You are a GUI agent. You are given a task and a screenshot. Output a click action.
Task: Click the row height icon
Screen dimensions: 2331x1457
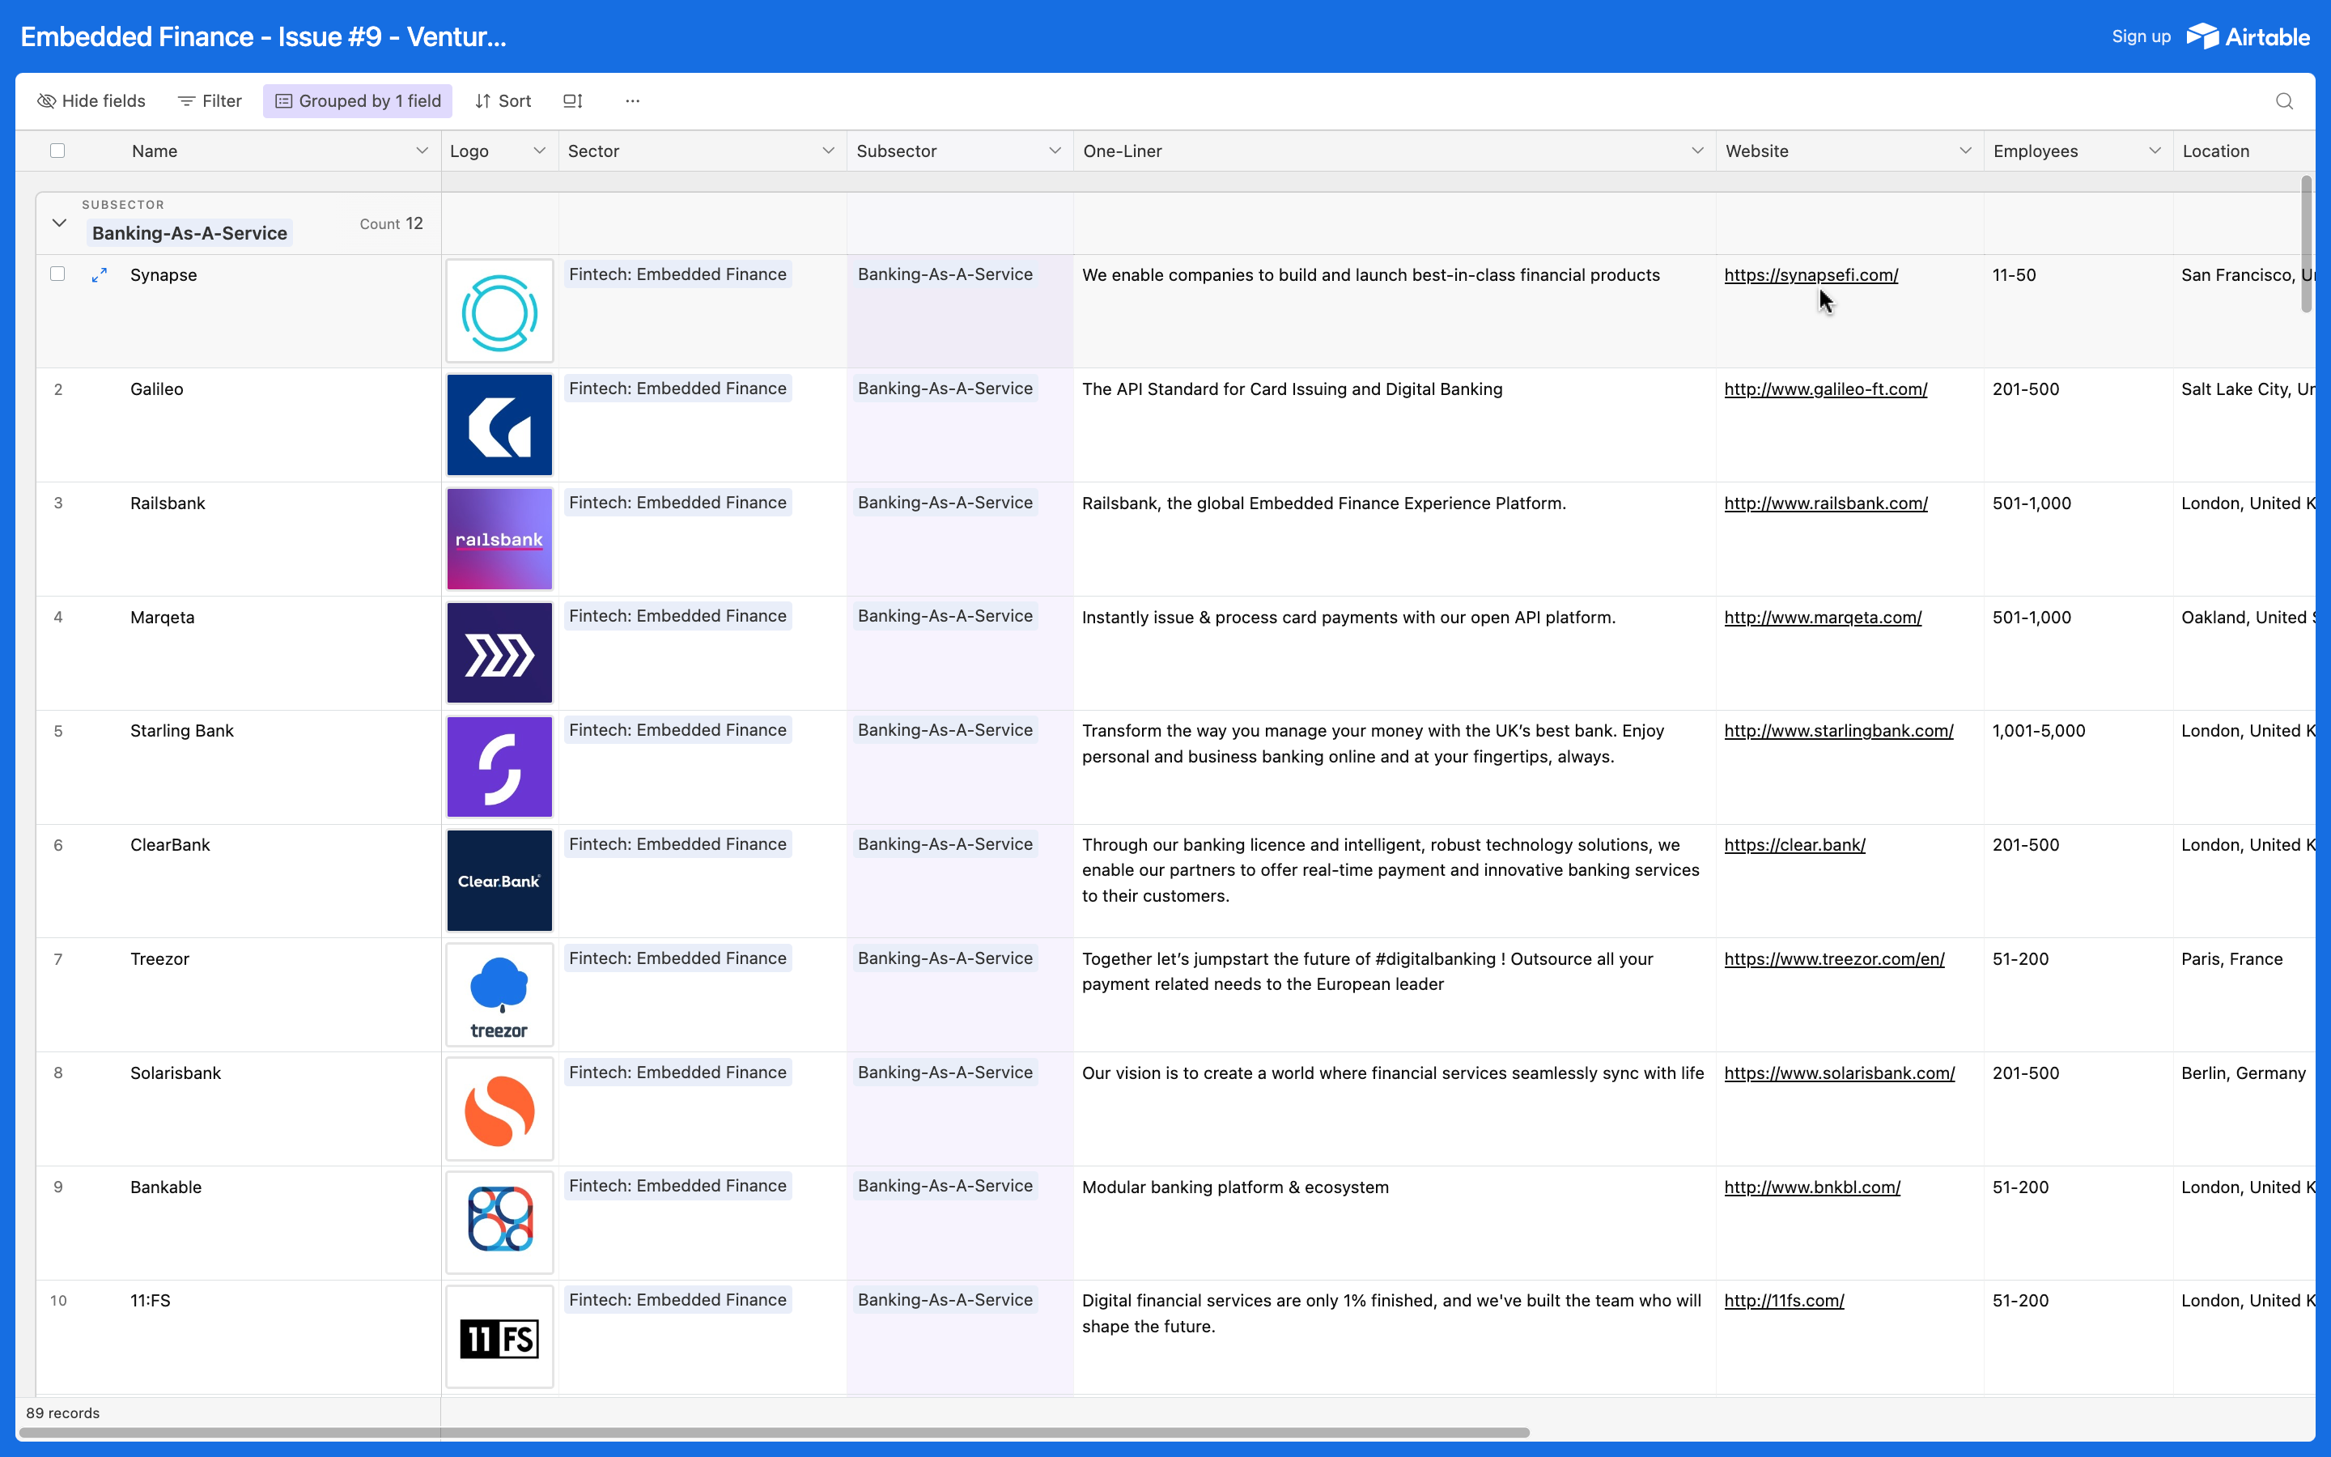(x=573, y=101)
